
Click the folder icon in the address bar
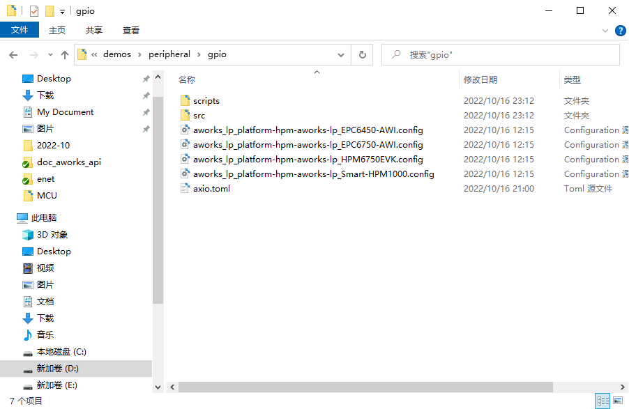coord(82,54)
